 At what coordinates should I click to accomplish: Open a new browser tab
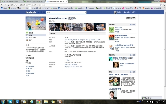coord(70,2)
